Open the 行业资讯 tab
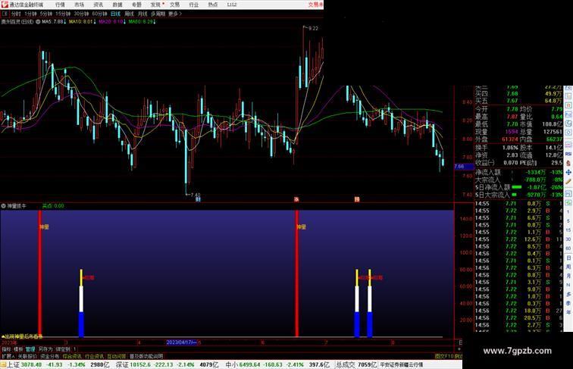573x369 pixels. [x=94, y=356]
